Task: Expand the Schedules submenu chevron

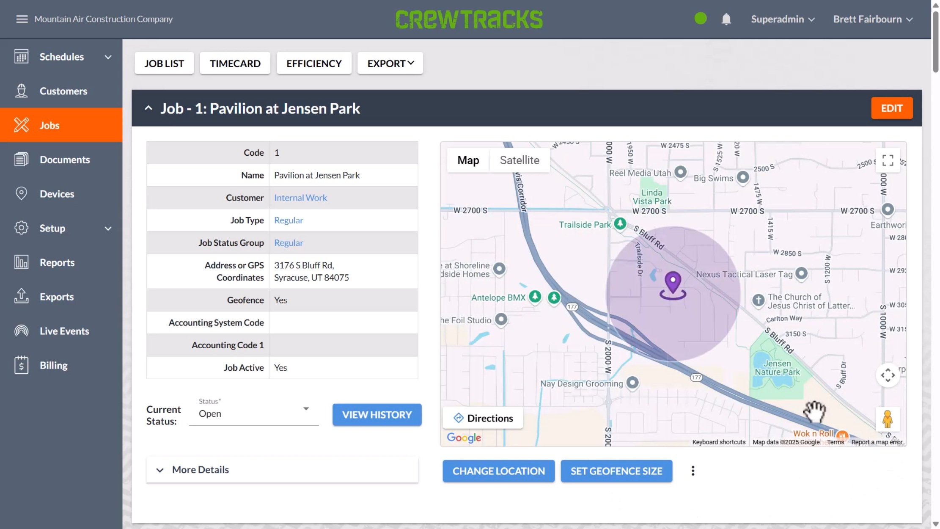Action: [x=108, y=57]
